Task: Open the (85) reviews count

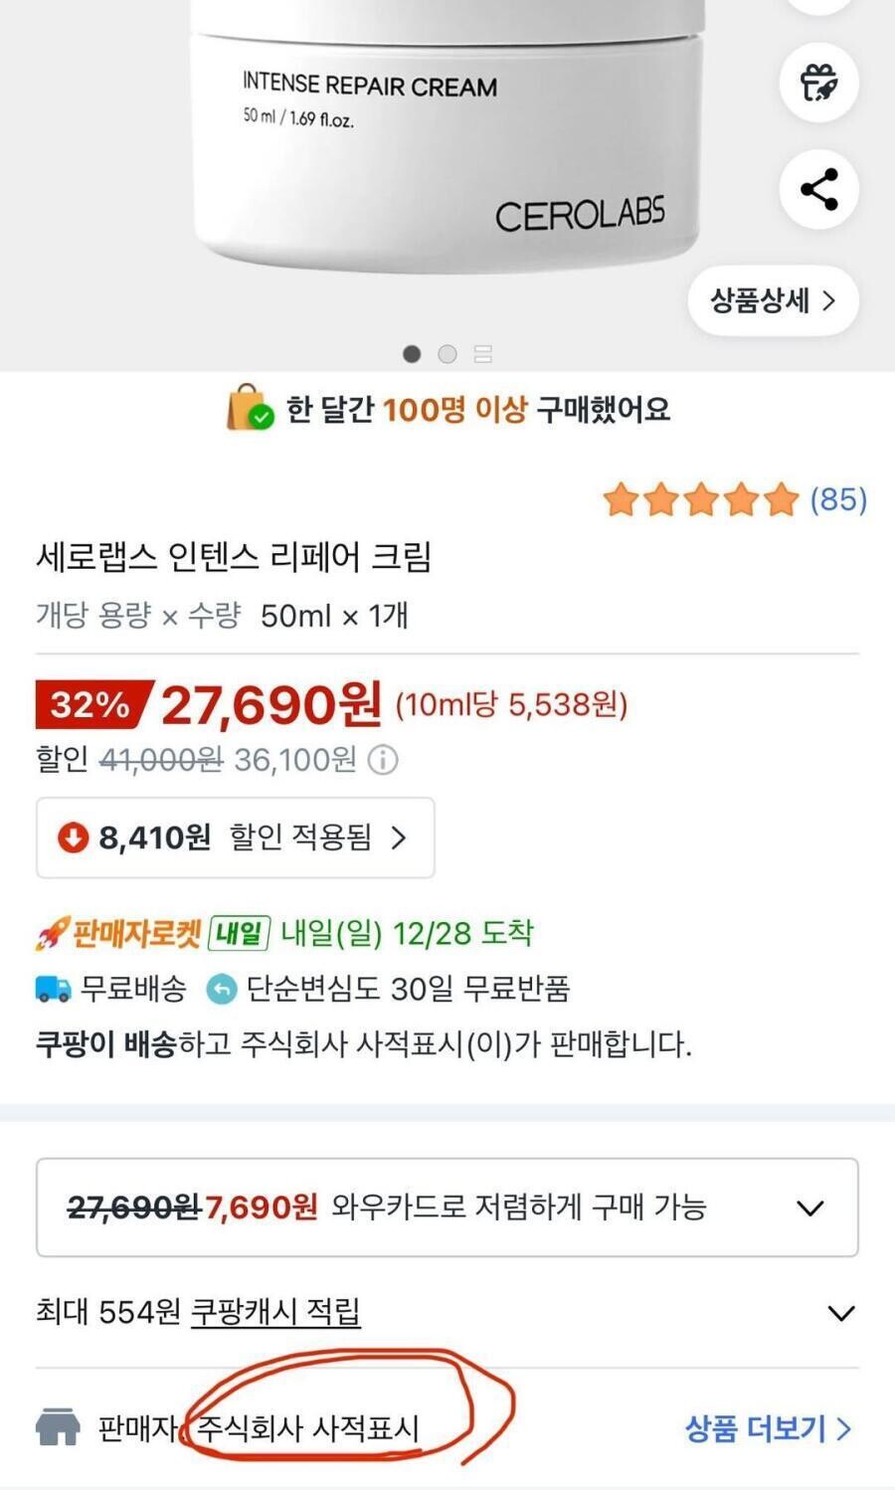Action: pos(838,499)
